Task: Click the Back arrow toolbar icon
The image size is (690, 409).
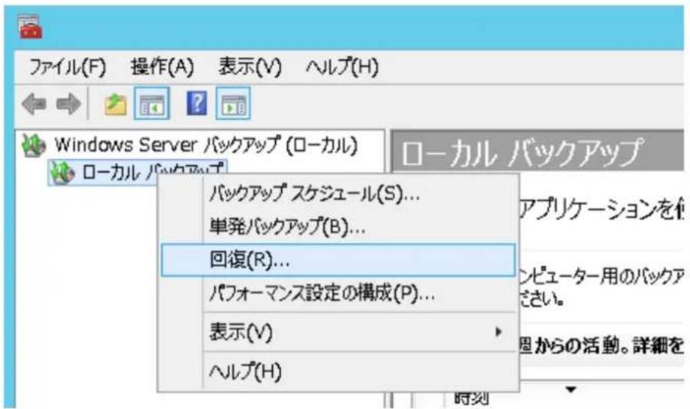Action: coord(34,104)
